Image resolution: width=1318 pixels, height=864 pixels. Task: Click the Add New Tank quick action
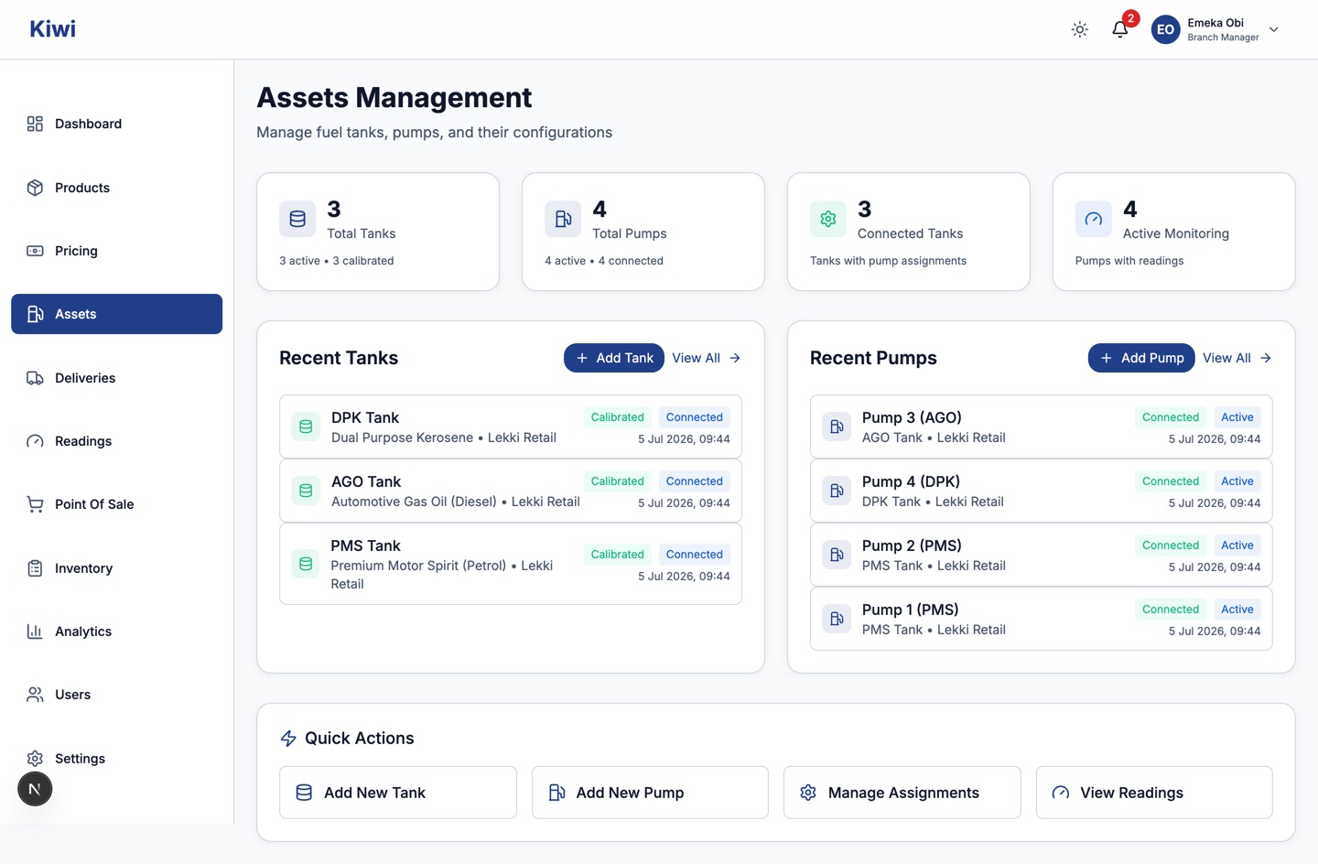tap(398, 793)
